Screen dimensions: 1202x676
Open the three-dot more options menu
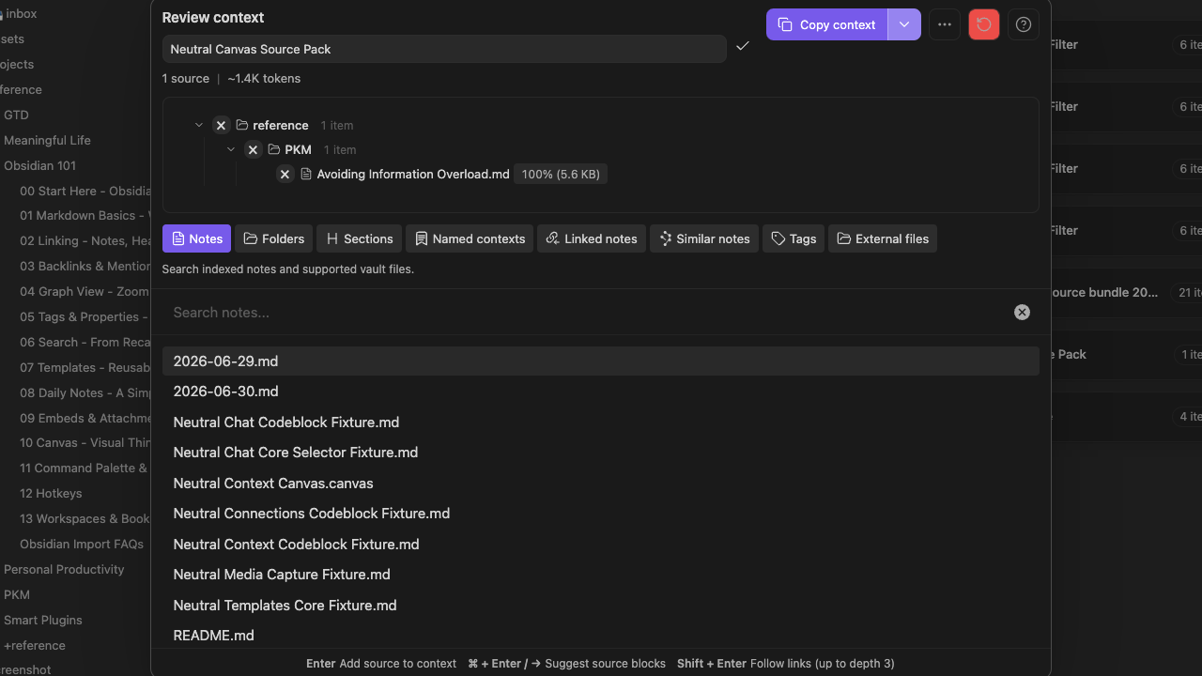(x=945, y=24)
